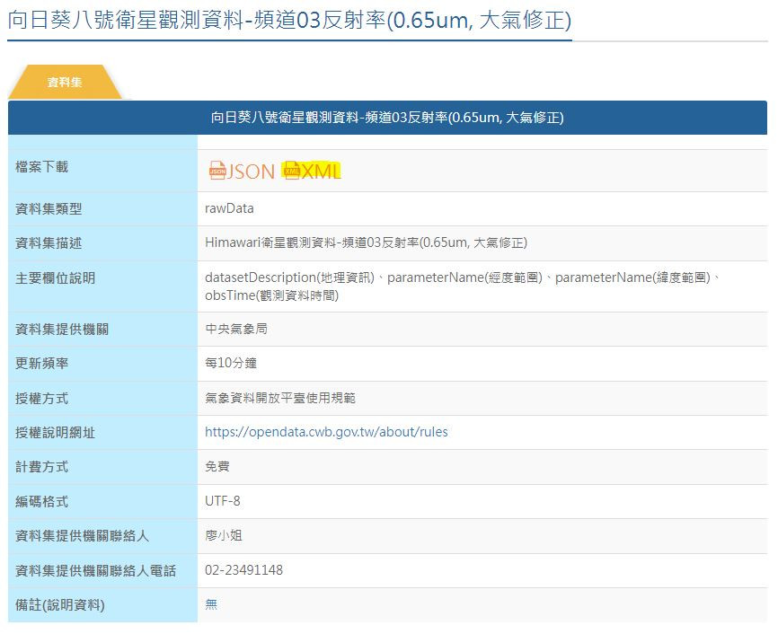Select the 每10分鐘 value
This screenshot has height=634, width=778.
pyautogui.click(x=231, y=363)
